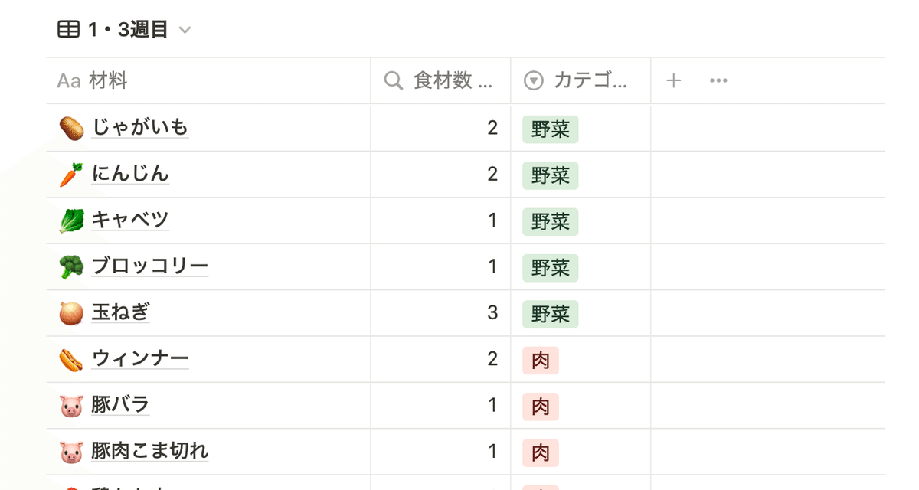The width and height of the screenshot is (919, 490).
Task: Open the three-dots column options menu
Action: (718, 80)
